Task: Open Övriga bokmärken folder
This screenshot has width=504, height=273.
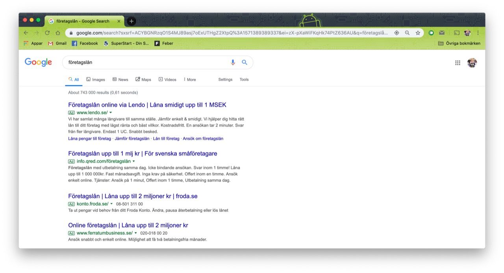Action: click(459, 43)
